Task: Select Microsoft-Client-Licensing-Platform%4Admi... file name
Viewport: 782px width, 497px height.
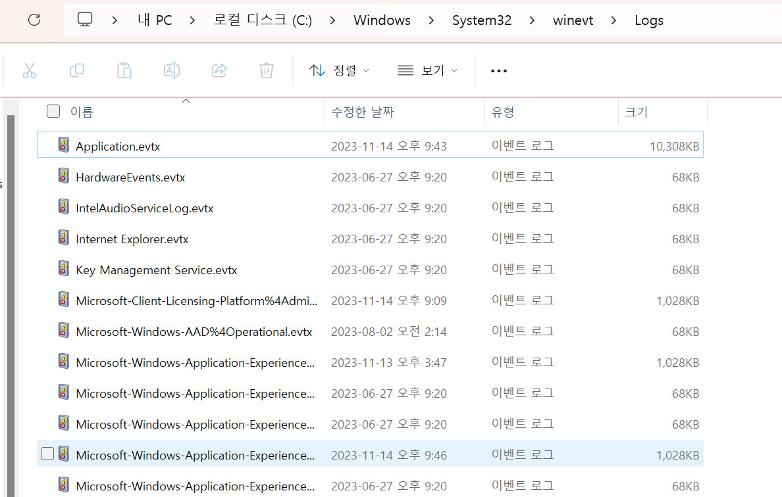Action: 197,301
